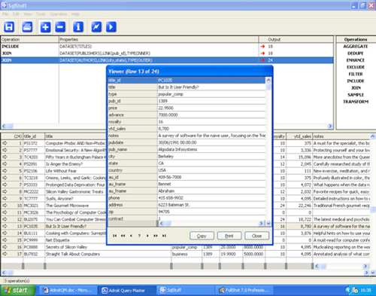Click the Print button in Viewer
This screenshot has width=376, height=296.
click(229, 236)
